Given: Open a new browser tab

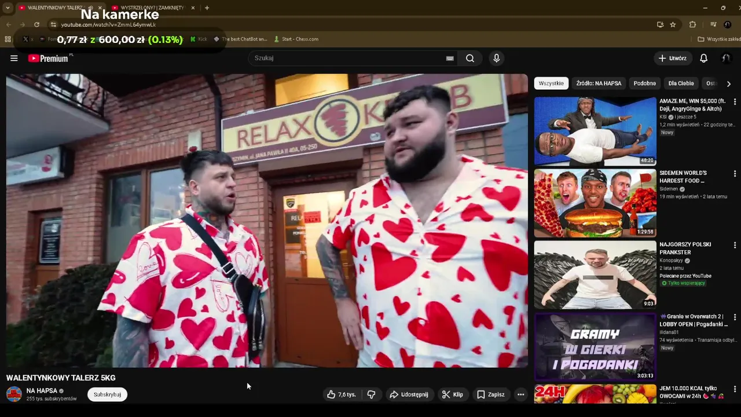Looking at the screenshot, I should pos(207,8).
